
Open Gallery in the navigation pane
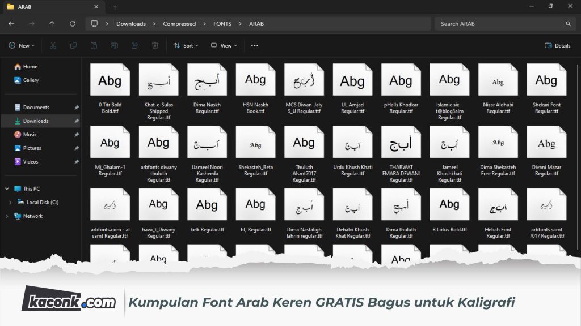click(x=26, y=80)
